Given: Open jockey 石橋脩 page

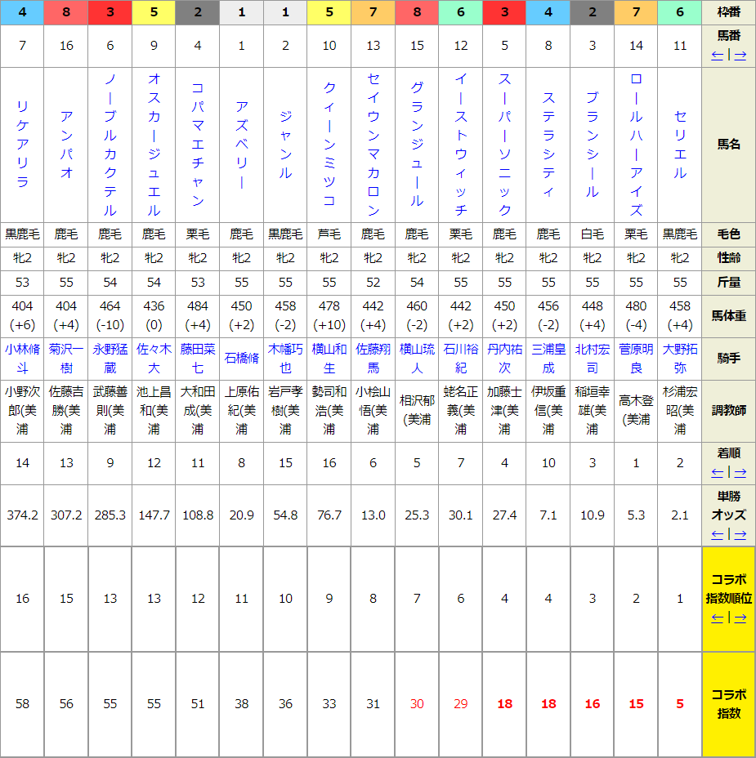Looking at the screenshot, I should 241,358.
